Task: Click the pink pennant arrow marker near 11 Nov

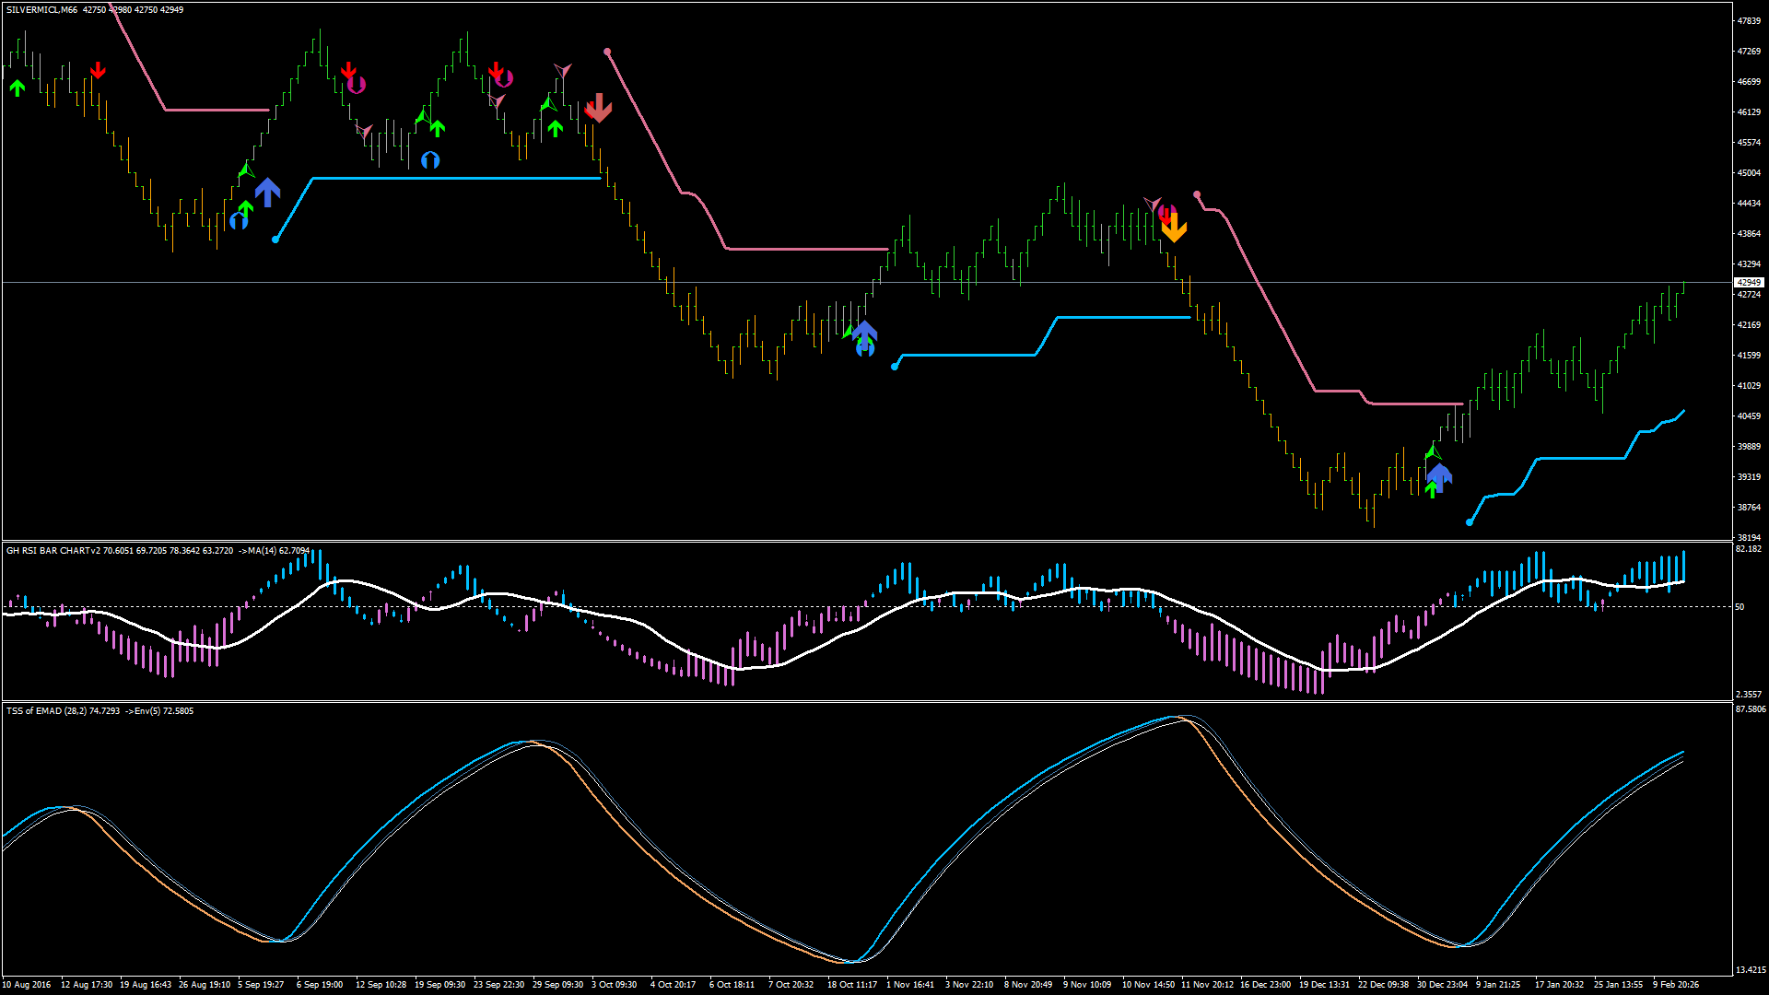Action: [x=1154, y=205]
